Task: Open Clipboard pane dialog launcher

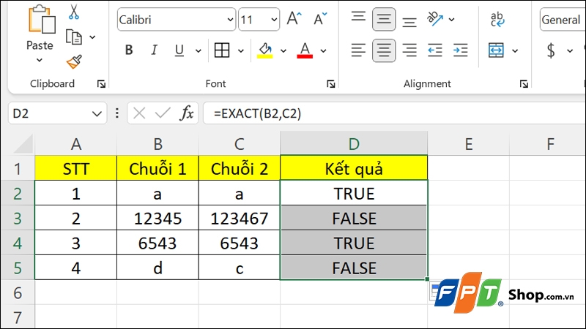Action: click(101, 84)
